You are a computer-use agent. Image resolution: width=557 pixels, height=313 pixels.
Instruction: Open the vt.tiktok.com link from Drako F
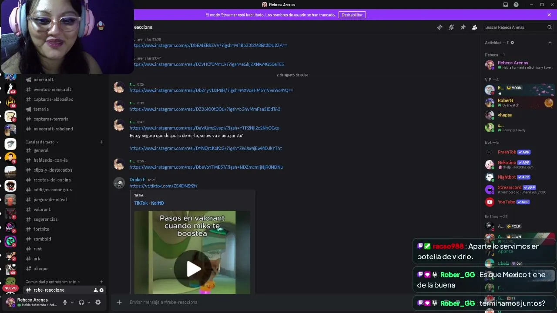[164, 186]
